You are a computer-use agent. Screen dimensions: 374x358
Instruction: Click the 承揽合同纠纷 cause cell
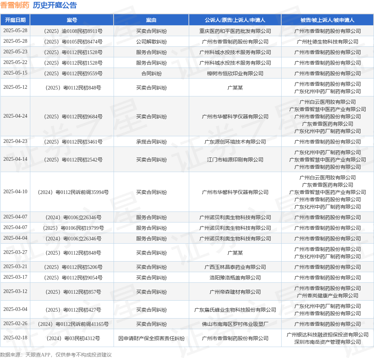152,142
